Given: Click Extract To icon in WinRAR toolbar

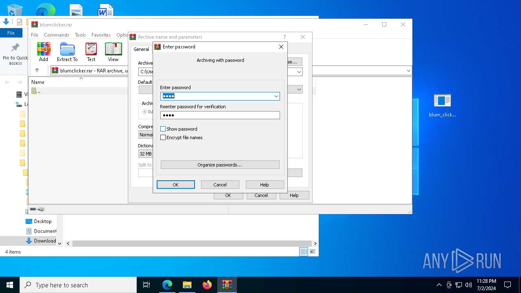Looking at the screenshot, I should [x=67, y=52].
